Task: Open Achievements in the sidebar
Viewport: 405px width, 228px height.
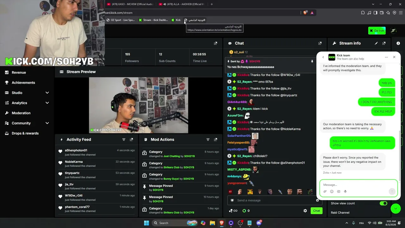Action: (23, 83)
